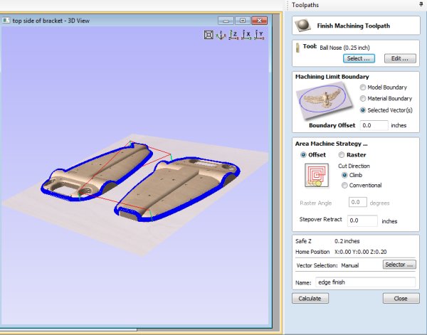Select view along Y axis icon
This screenshot has height=335, width=427.
[x=260, y=34]
